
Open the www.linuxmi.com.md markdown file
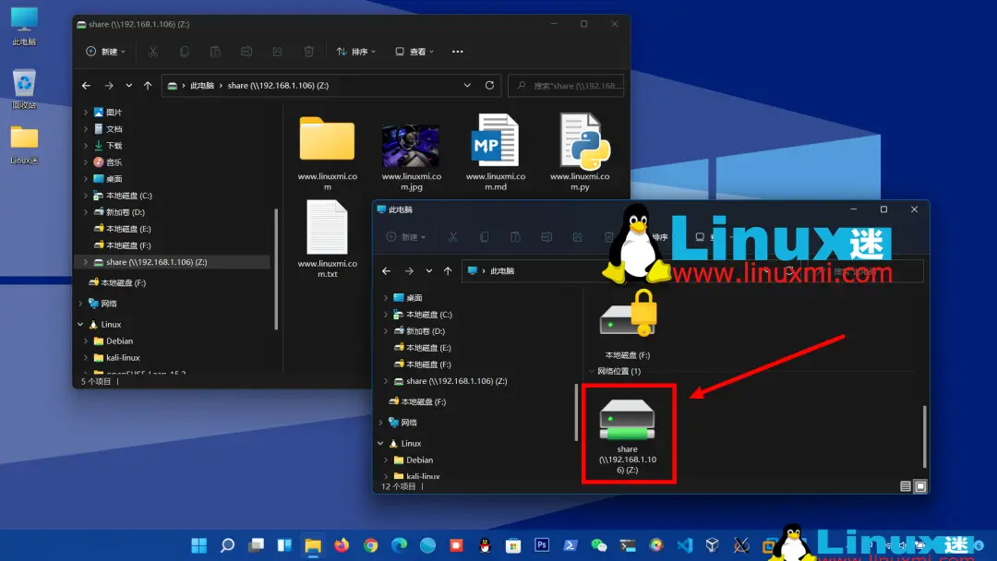coord(495,141)
